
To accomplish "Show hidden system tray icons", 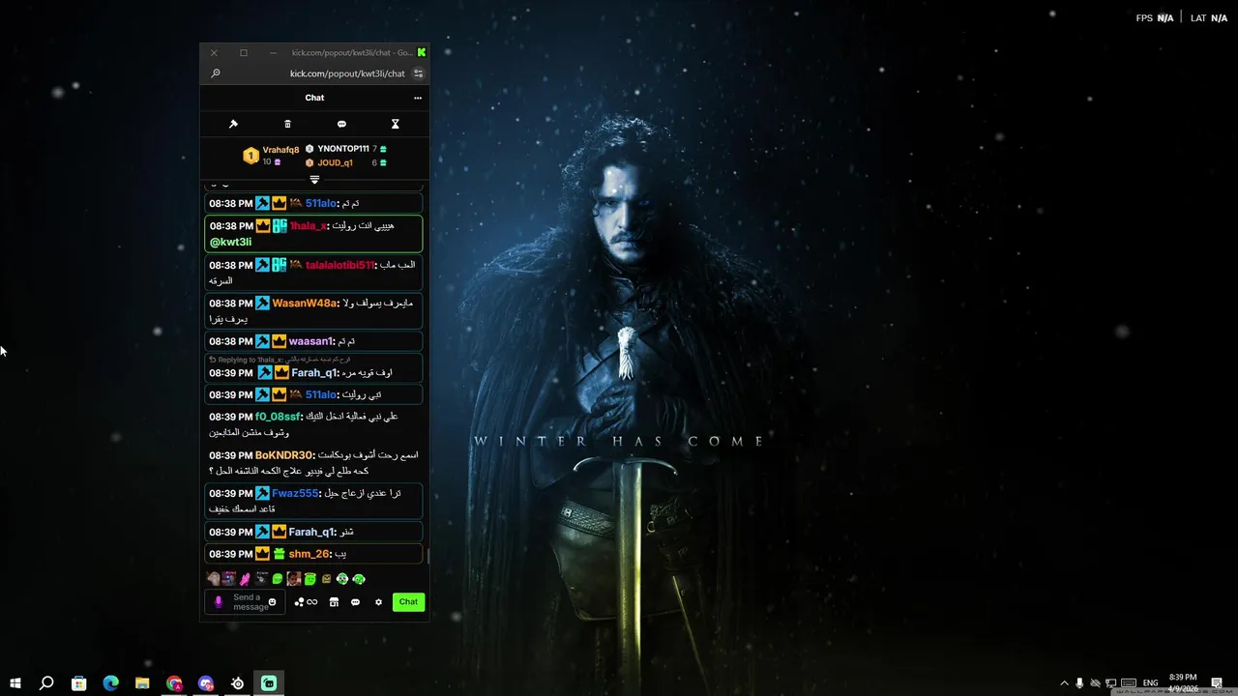I will [1065, 683].
